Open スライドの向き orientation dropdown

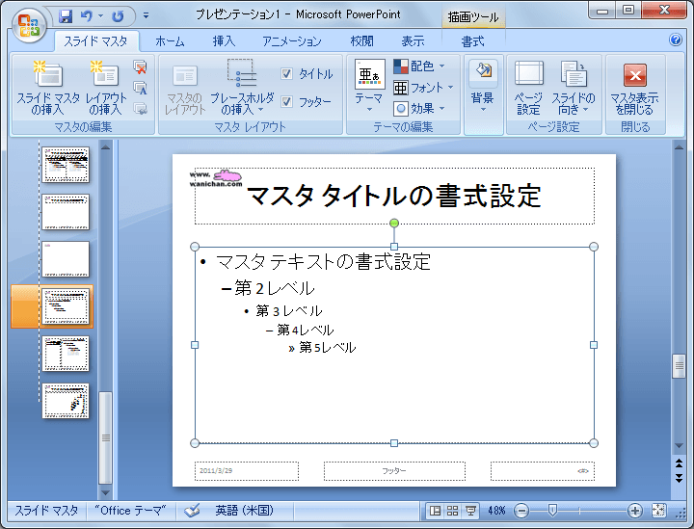coord(574,88)
